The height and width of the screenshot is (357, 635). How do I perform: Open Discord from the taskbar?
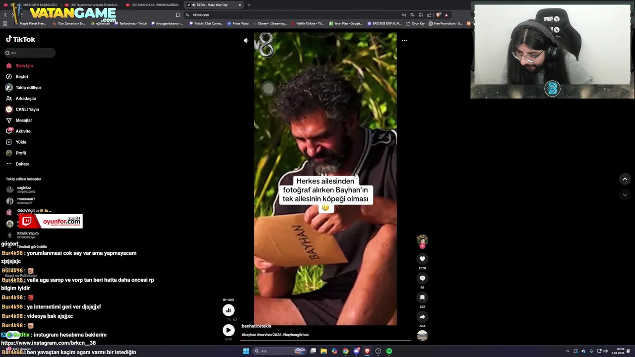click(x=356, y=351)
